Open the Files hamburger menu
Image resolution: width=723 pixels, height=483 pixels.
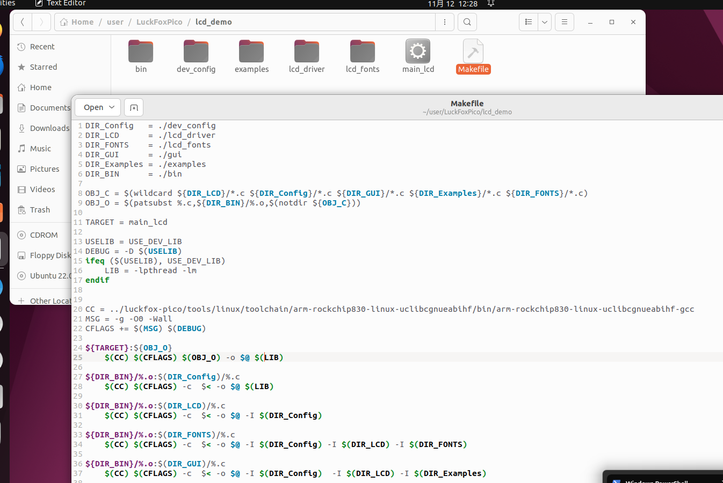point(565,22)
